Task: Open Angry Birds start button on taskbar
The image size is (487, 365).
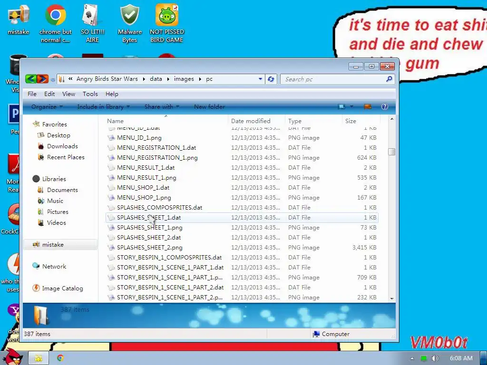Action: point(12,356)
